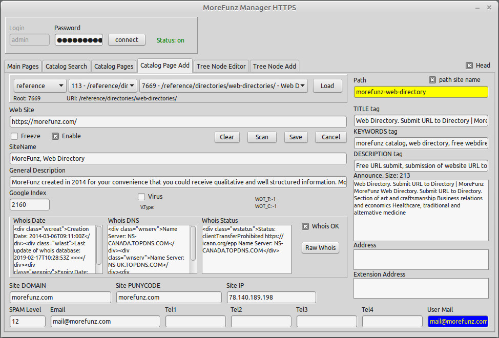Image resolution: width=499 pixels, height=338 pixels.
Task: Uncheck the Enable checkbox
Action: point(55,136)
